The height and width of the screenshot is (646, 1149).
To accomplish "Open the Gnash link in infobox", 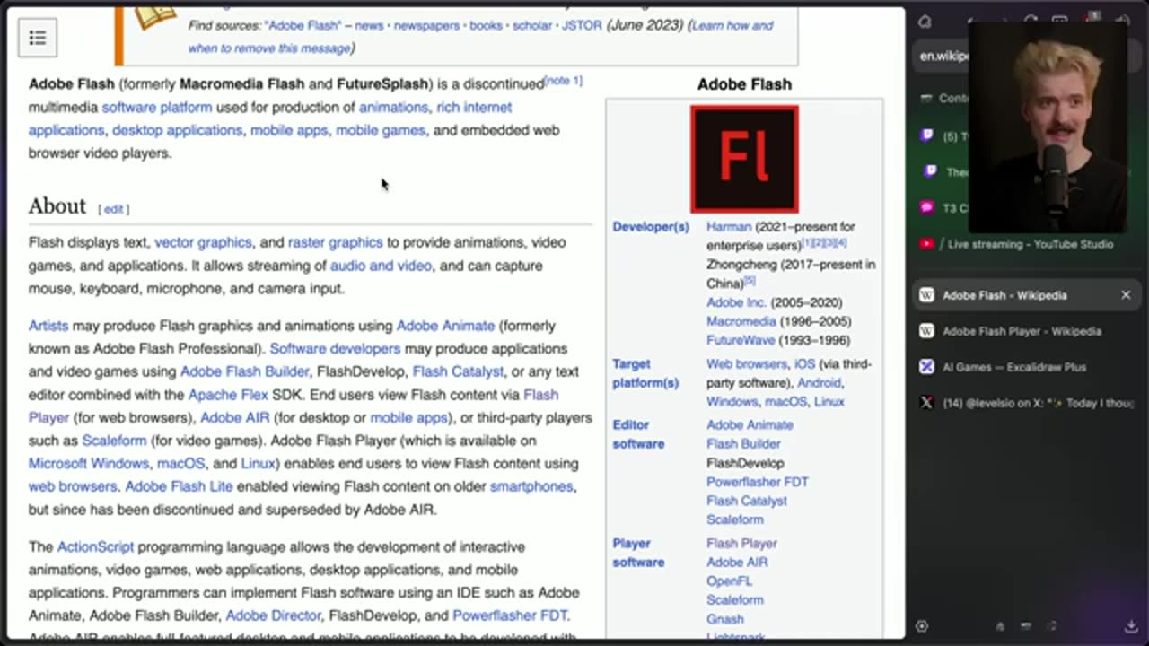I will 724,619.
